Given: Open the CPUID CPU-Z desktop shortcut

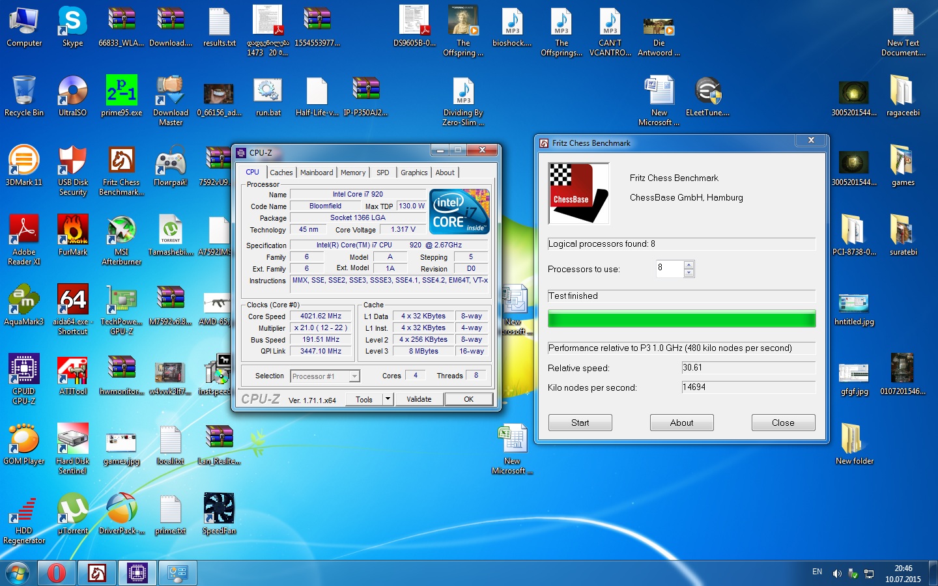Looking at the screenshot, I should click(24, 380).
